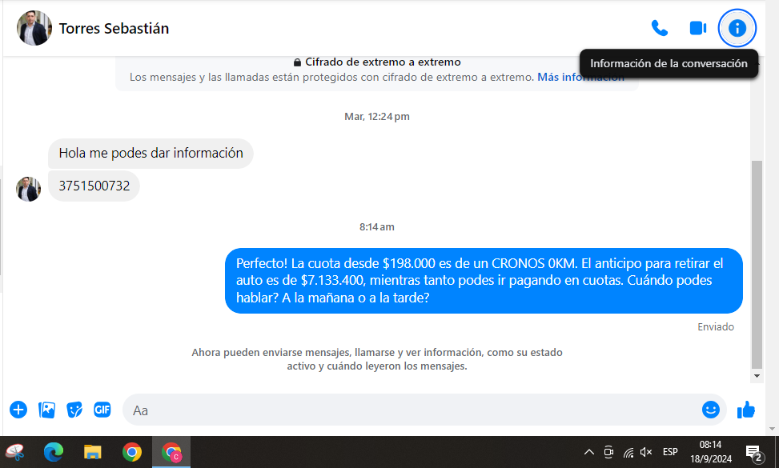The image size is (779, 468).
Task: Open the ESP language input selector
Action: pyautogui.click(x=670, y=452)
